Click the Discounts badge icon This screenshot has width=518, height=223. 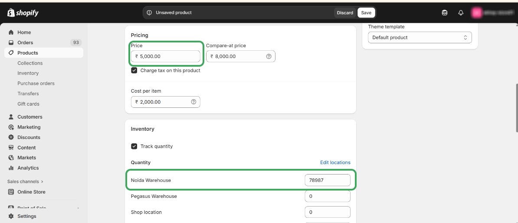[x=11, y=137]
